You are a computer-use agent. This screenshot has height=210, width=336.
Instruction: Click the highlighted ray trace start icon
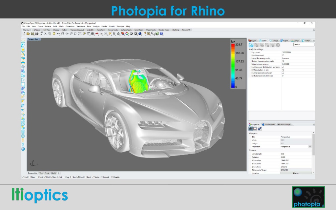pyautogui.click(x=251, y=45)
